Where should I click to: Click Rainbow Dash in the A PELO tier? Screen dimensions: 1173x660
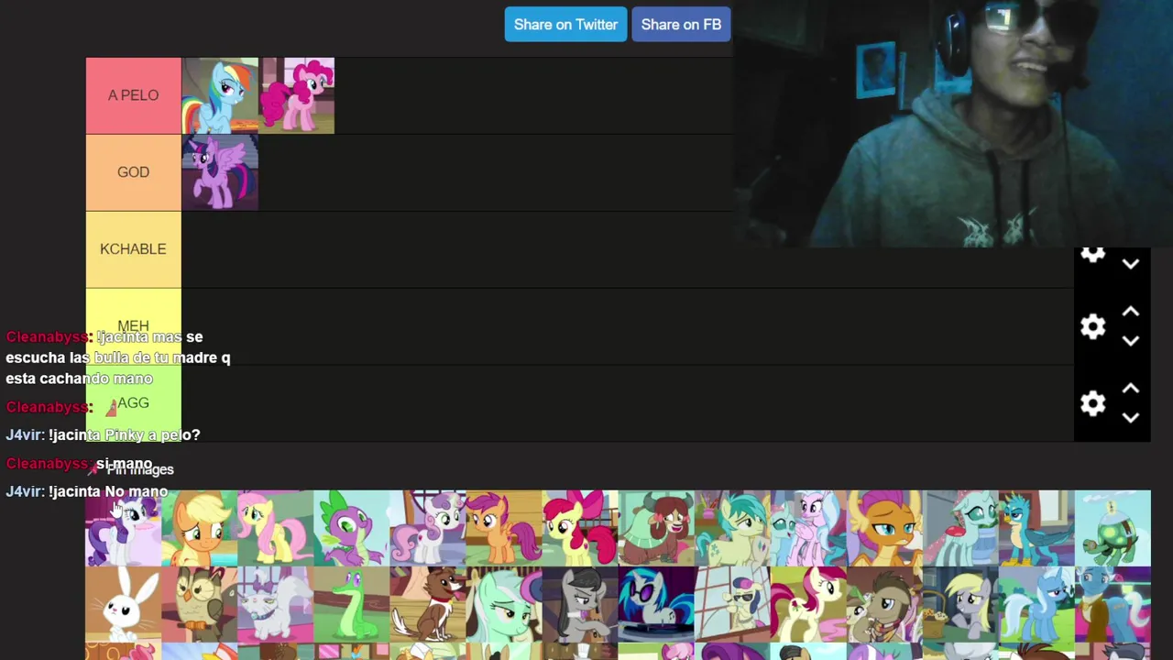[x=220, y=95]
